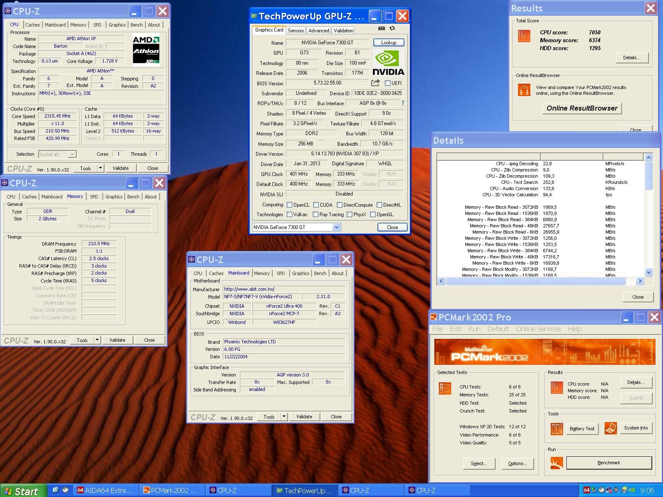Click Details horizontal scroll-left arrow
The height and width of the screenshot is (497, 663).
(x=441, y=281)
